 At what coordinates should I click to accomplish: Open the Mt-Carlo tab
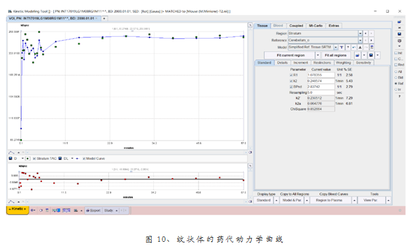tap(315, 26)
